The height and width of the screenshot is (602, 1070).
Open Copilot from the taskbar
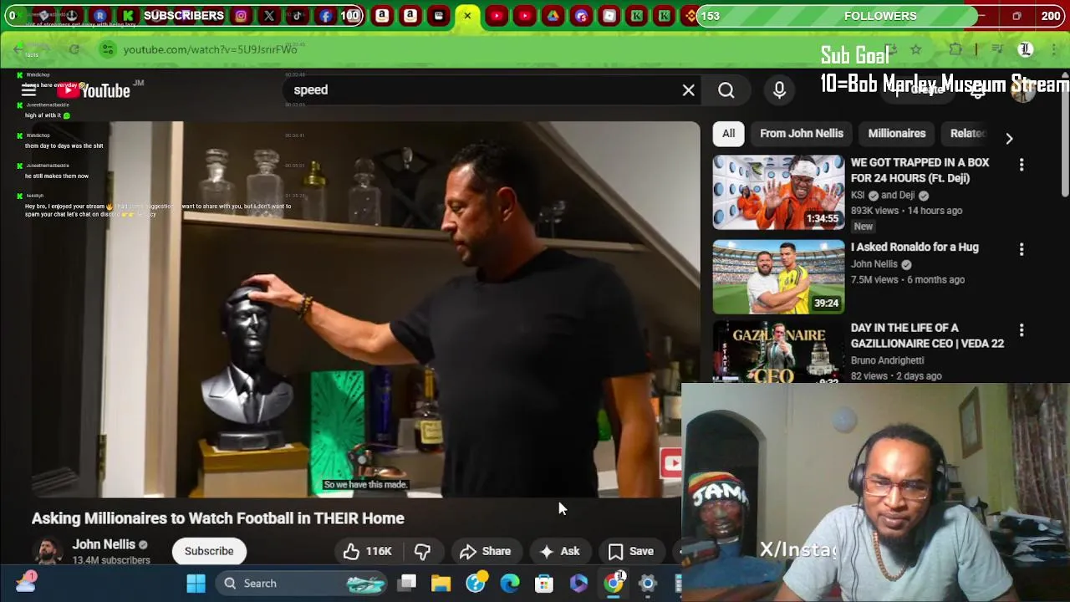pos(578,584)
